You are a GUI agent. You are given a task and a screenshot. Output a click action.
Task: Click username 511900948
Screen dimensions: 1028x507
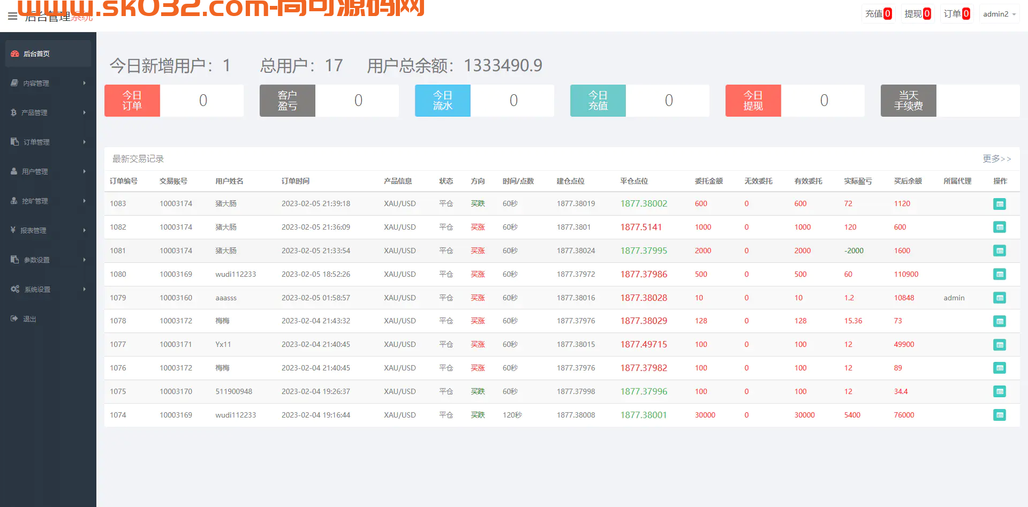pos(233,391)
